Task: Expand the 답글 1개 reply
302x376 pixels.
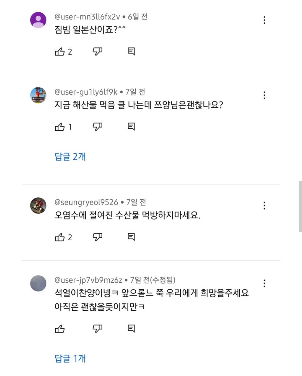Action: tap(70, 358)
